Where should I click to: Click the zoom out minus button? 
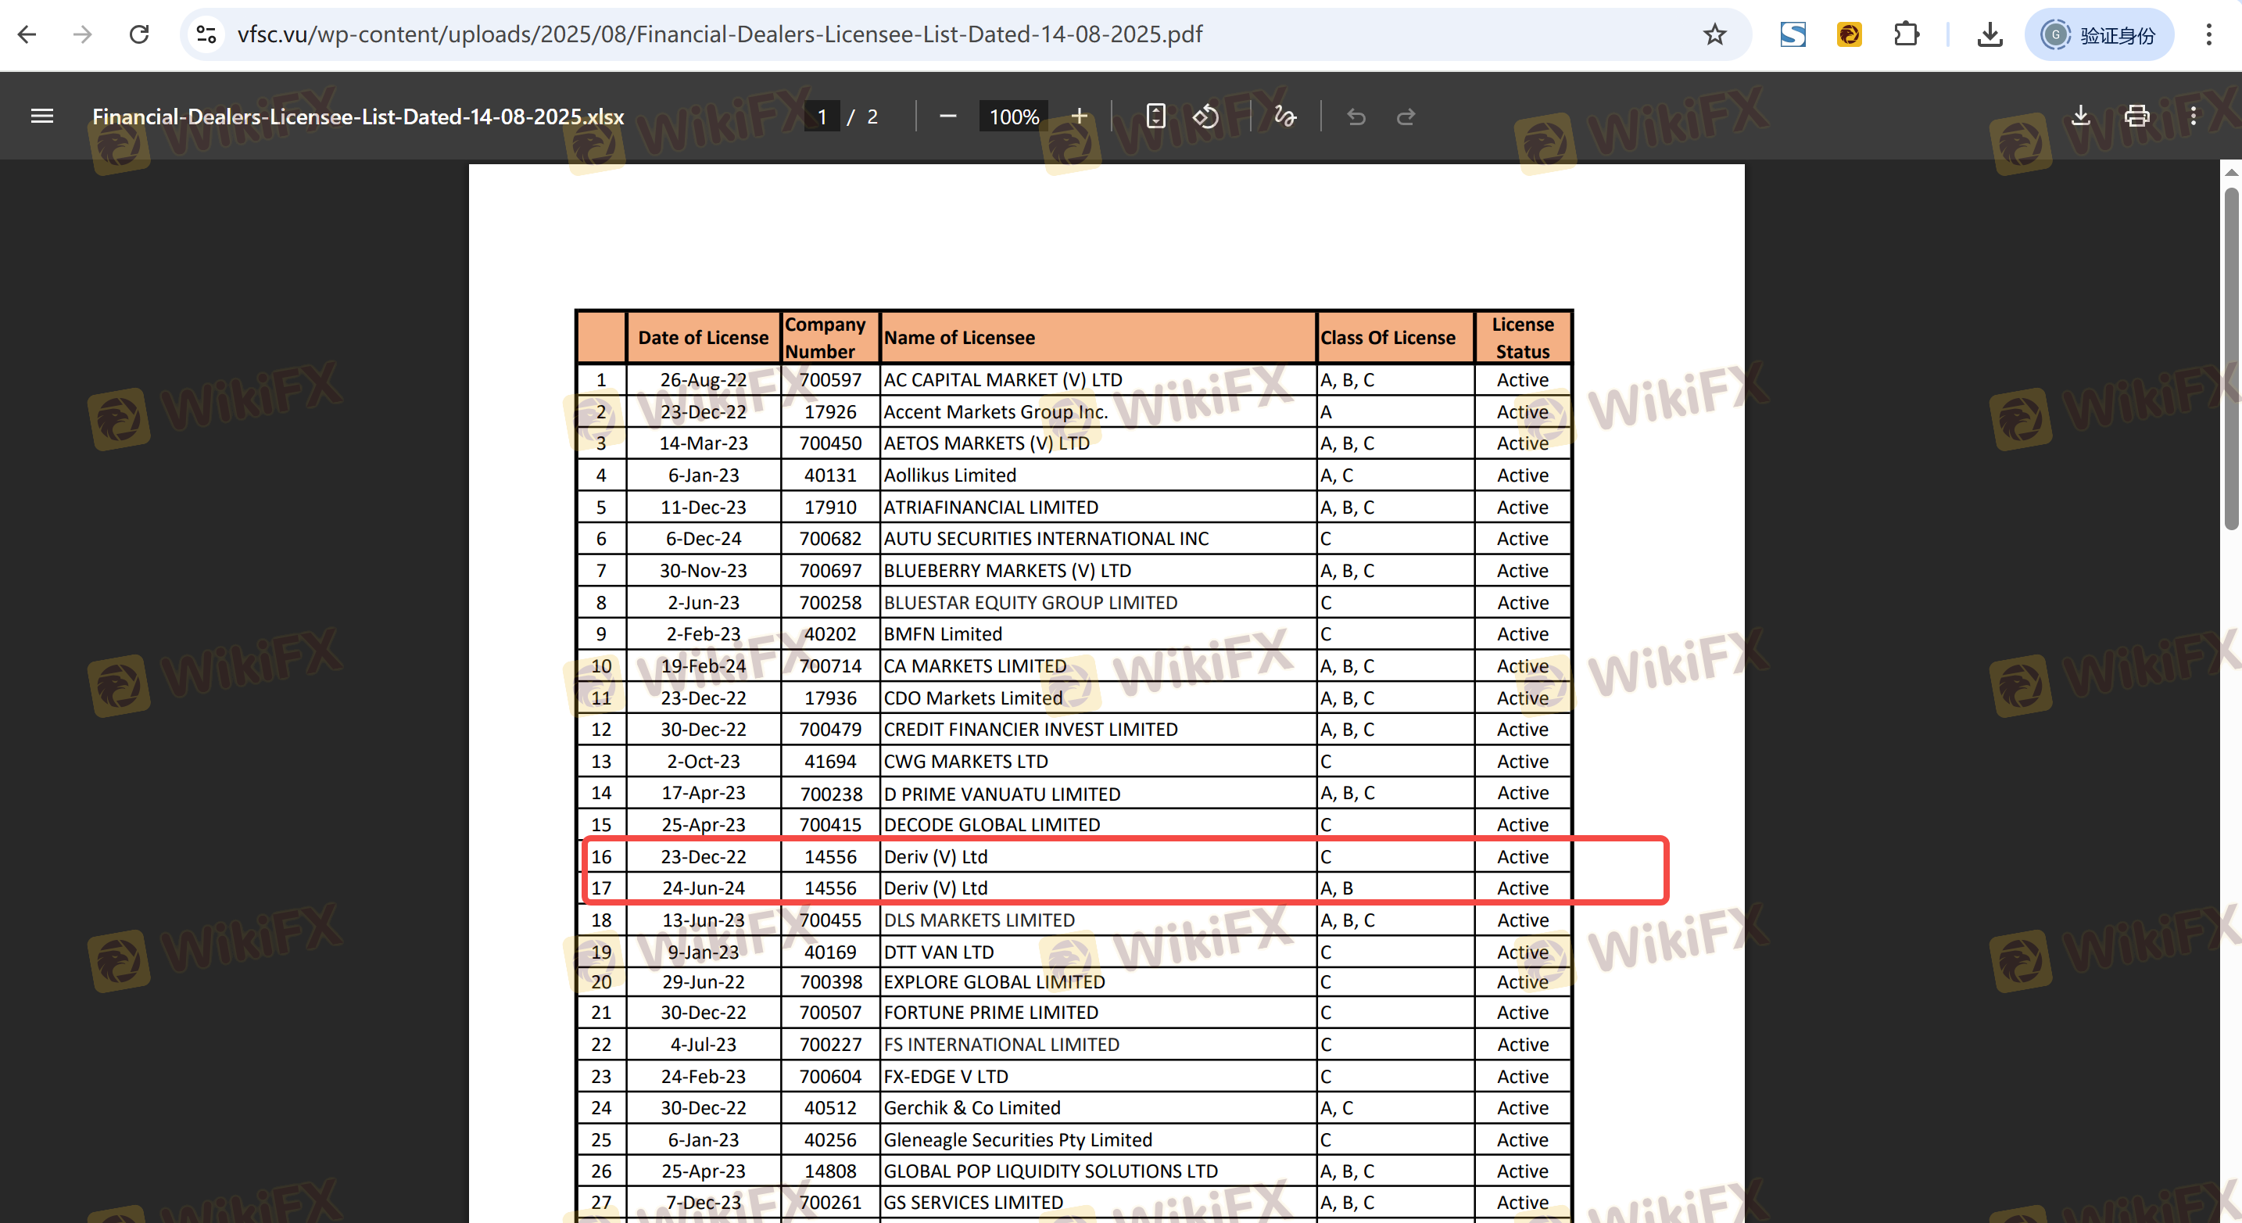tap(947, 116)
